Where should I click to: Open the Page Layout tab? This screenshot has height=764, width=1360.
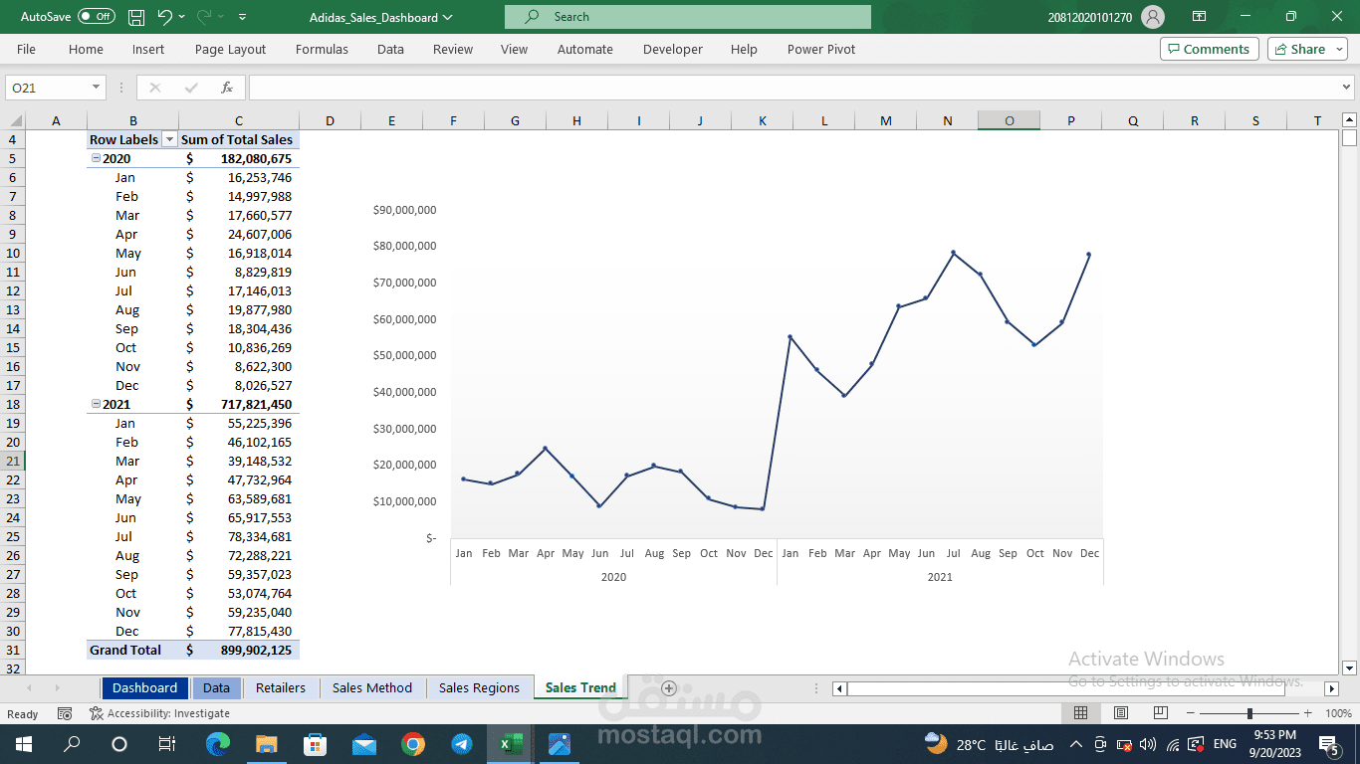pos(230,49)
